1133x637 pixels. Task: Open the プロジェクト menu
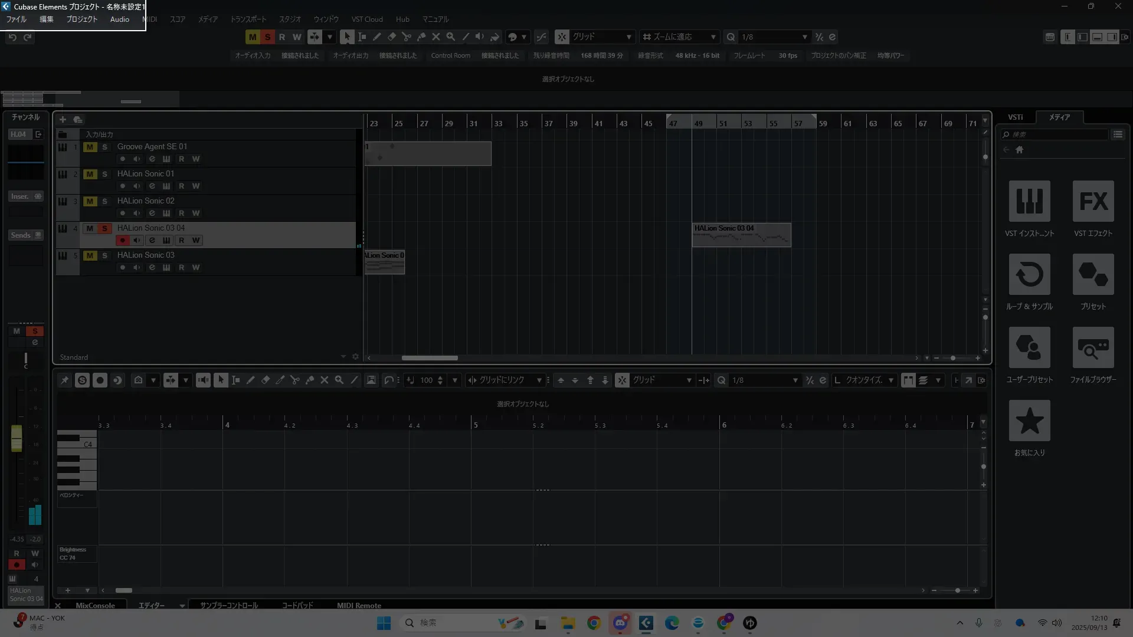click(x=81, y=19)
